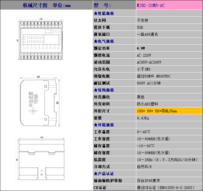
Task: Click the value 自然风冷
Action: tap(144, 167)
